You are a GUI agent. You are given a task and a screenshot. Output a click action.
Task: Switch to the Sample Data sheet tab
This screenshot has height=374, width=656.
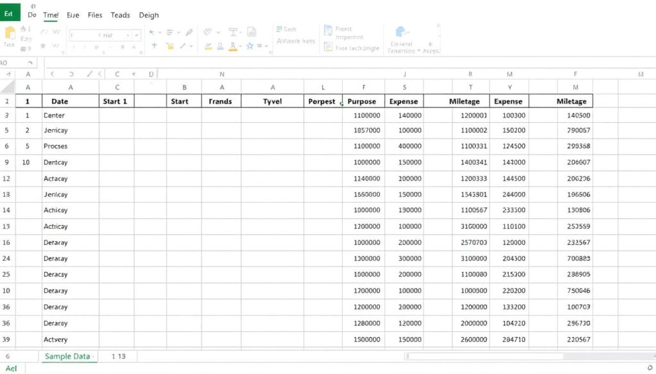(69, 356)
